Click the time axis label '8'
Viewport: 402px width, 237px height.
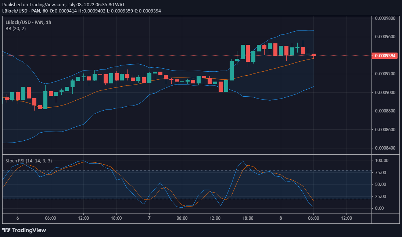pyautogui.click(x=281, y=218)
